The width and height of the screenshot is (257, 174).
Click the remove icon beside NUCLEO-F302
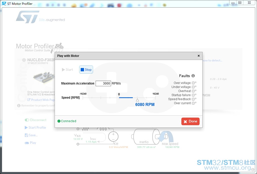point(24,60)
